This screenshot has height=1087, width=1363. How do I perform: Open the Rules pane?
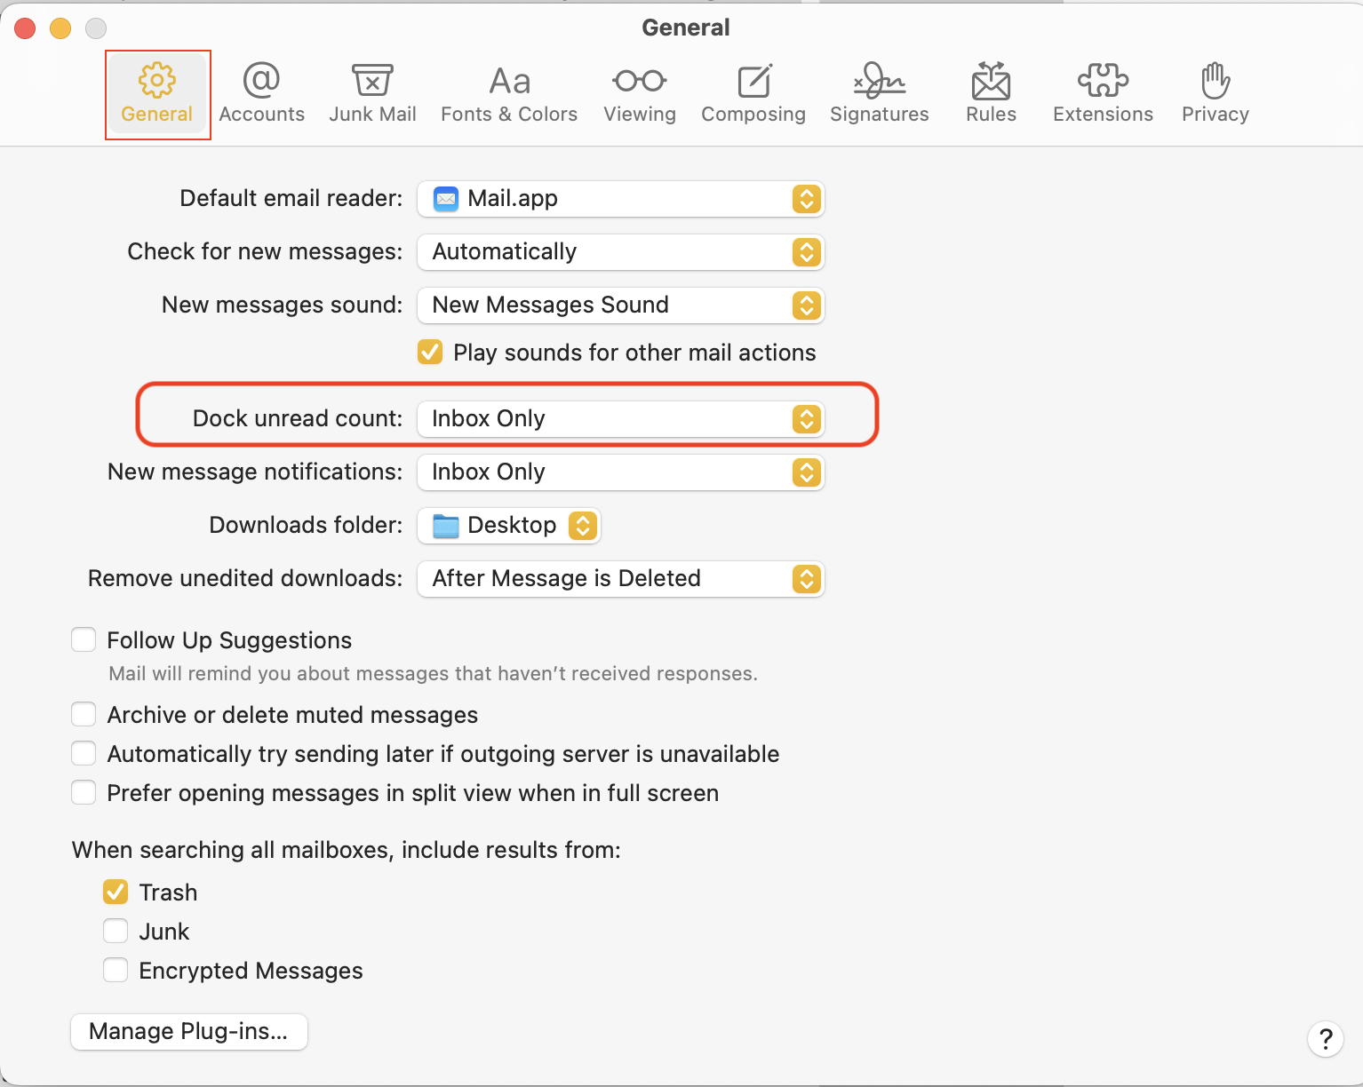(990, 92)
